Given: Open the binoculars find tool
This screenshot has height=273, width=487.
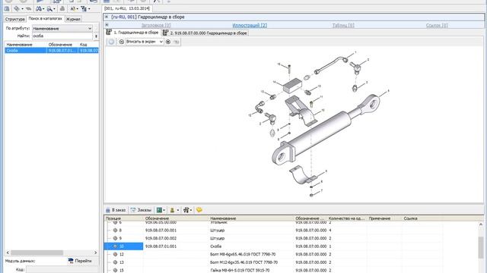Looking at the screenshot, I should coord(38,8).
